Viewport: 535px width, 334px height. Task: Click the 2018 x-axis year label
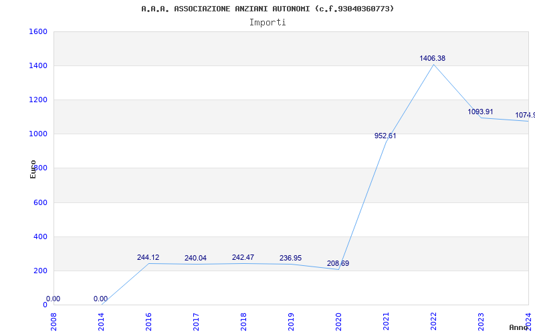[x=243, y=321]
